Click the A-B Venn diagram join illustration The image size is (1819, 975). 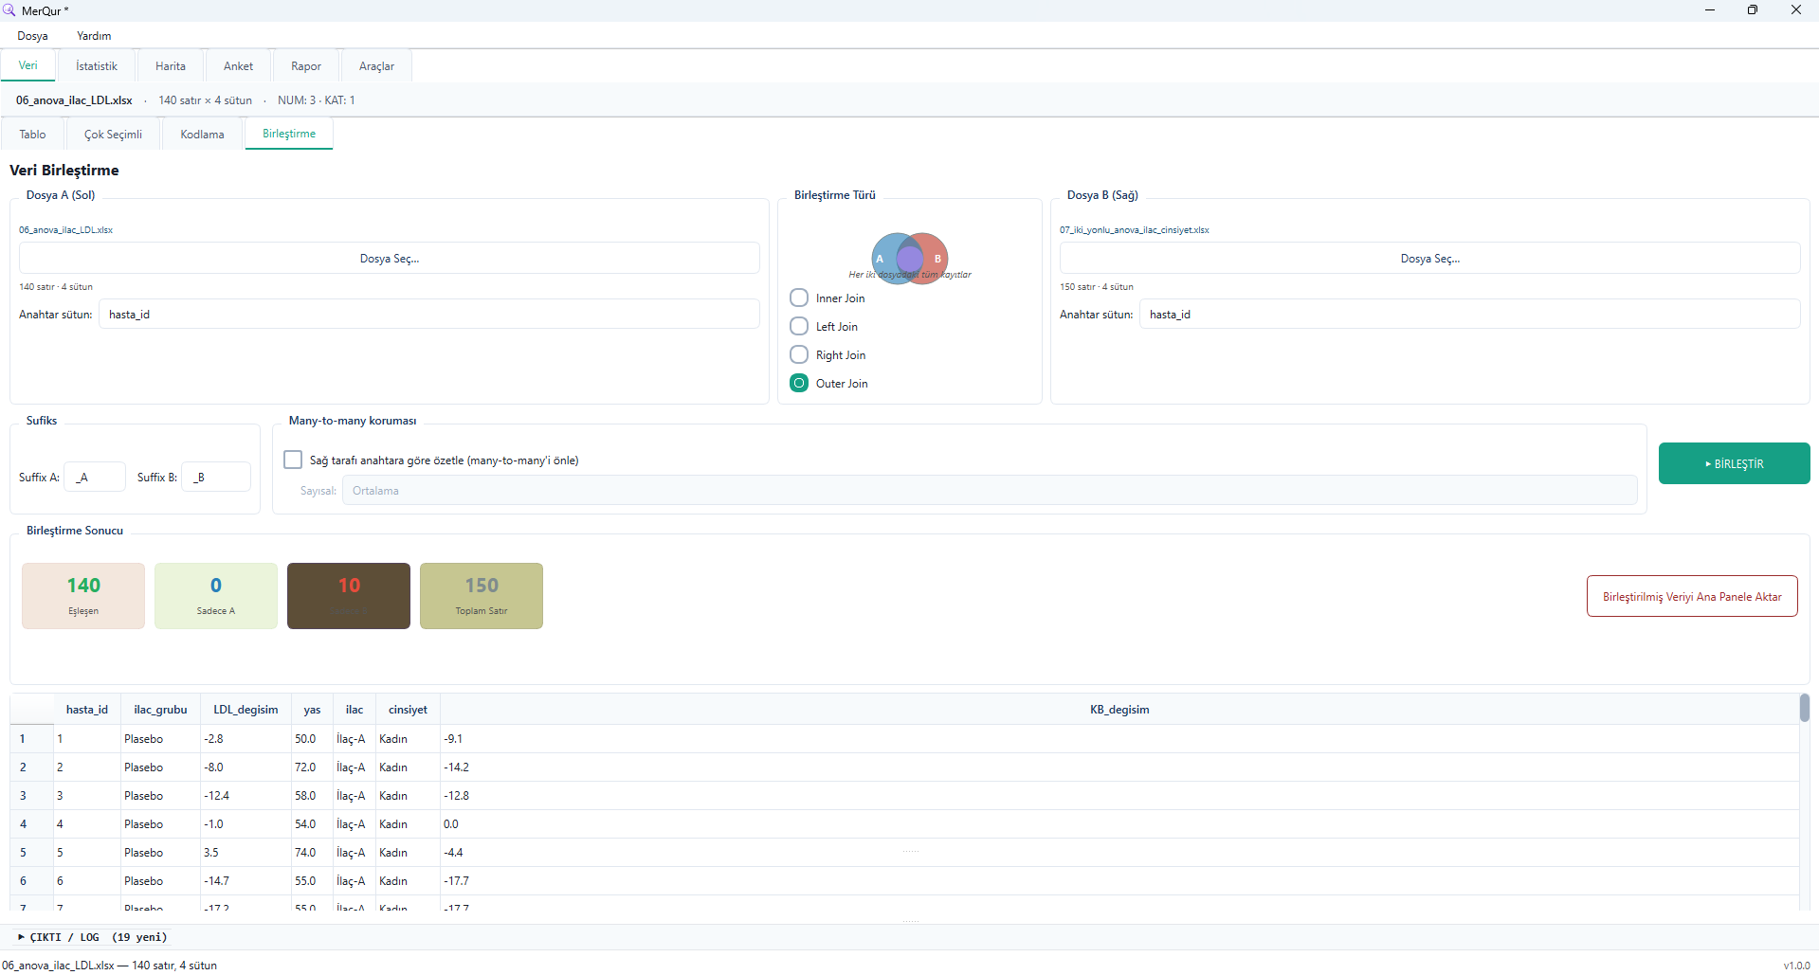[x=910, y=258]
